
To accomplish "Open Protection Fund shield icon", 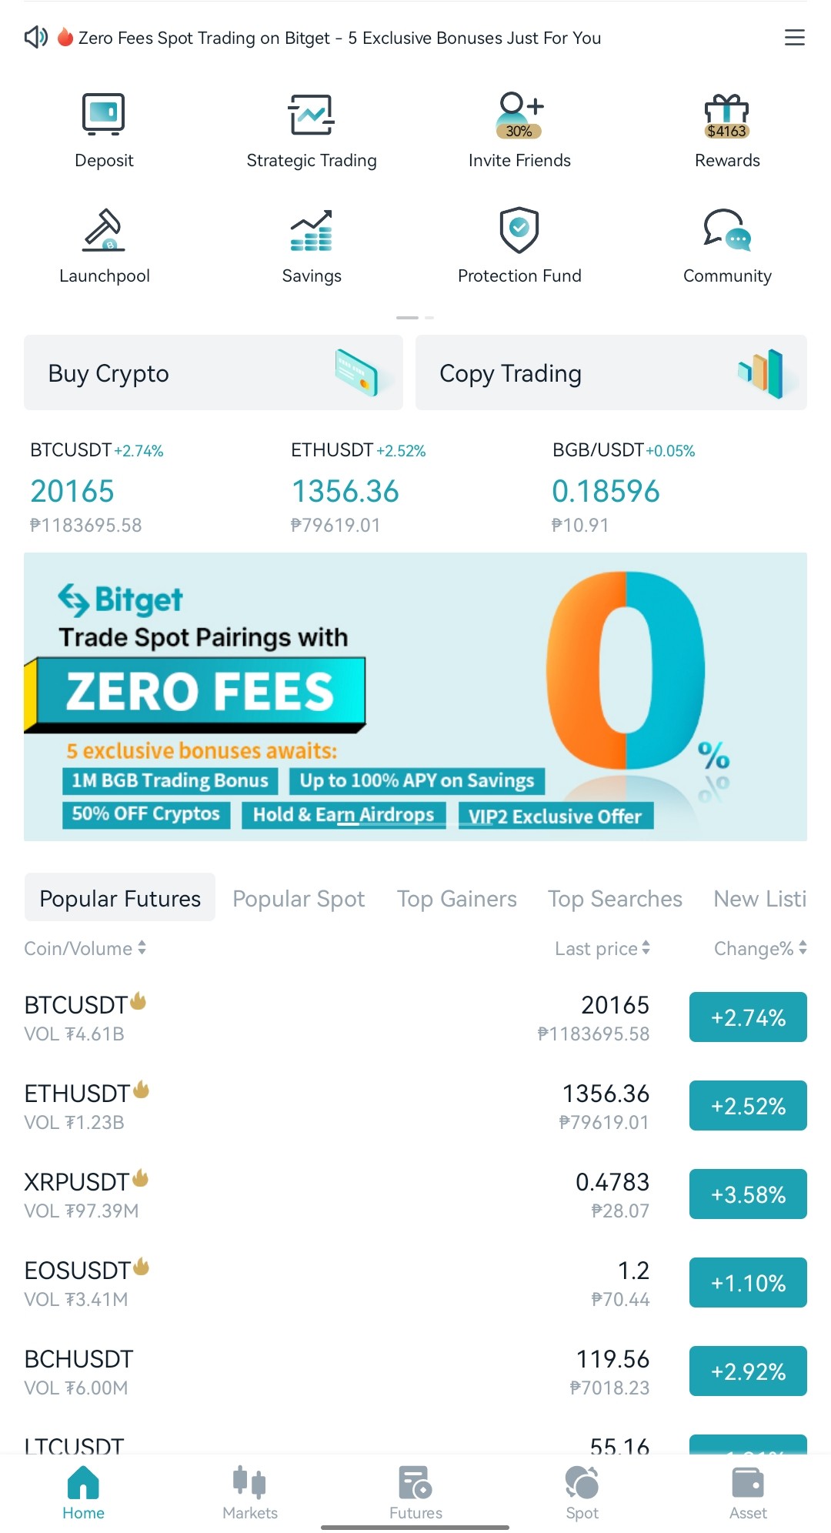I will [x=519, y=229].
